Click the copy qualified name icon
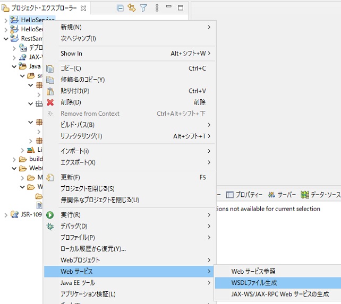 click(x=50, y=80)
